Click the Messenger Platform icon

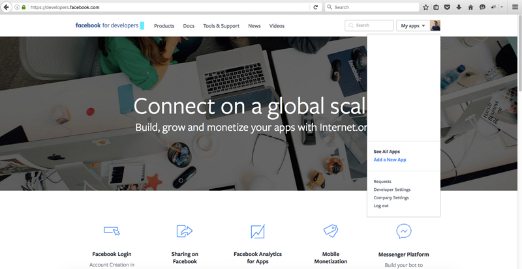[x=403, y=231]
